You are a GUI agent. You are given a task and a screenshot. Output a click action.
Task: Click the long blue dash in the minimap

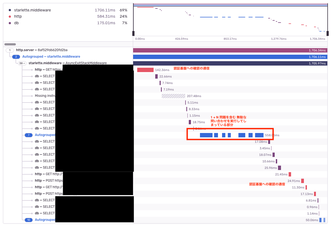coord(206,17)
